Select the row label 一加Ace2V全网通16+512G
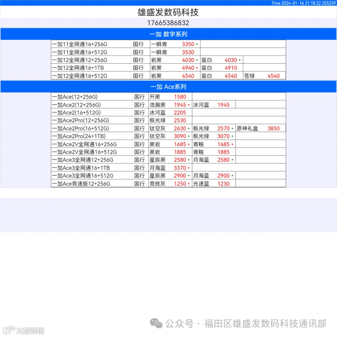 (x=84, y=152)
